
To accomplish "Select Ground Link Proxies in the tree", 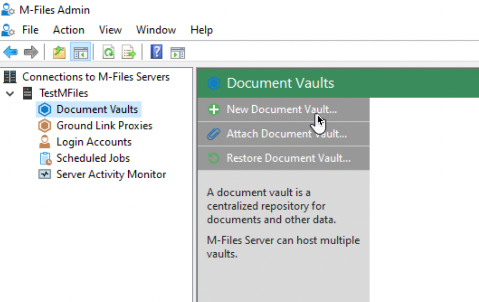I will tap(104, 125).
